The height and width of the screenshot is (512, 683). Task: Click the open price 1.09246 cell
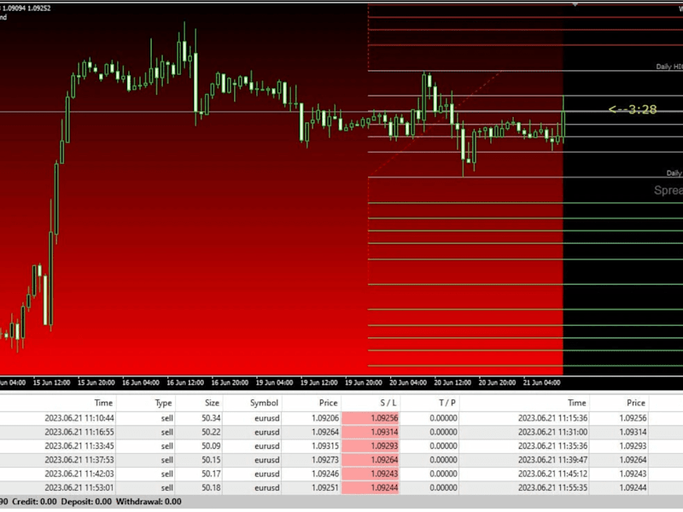point(325,474)
